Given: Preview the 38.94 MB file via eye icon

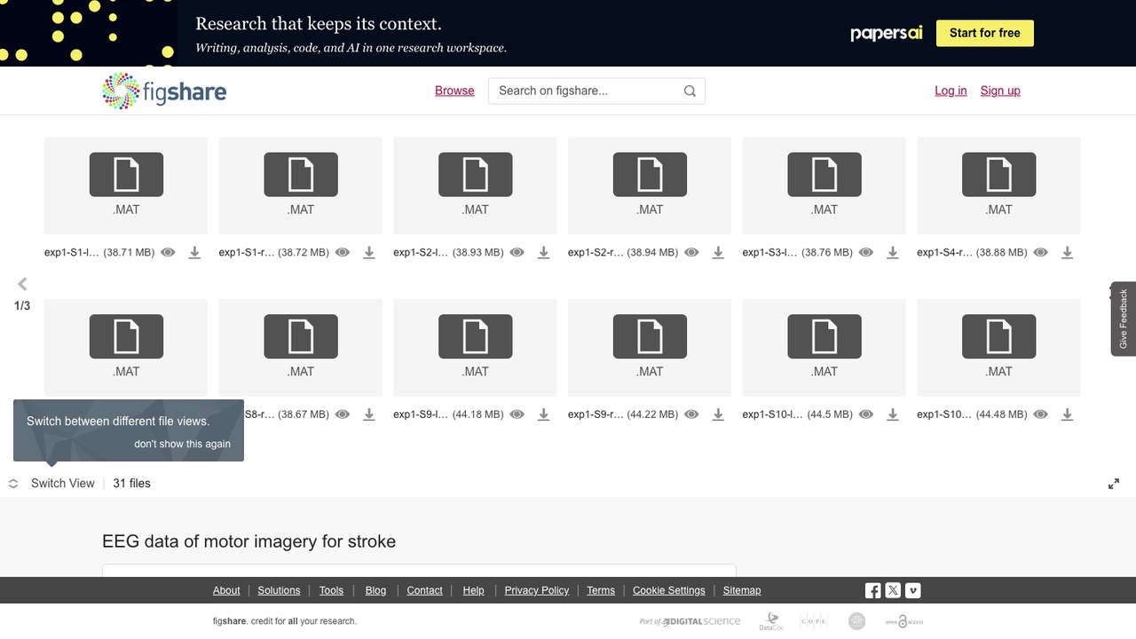Looking at the screenshot, I should 691,253.
